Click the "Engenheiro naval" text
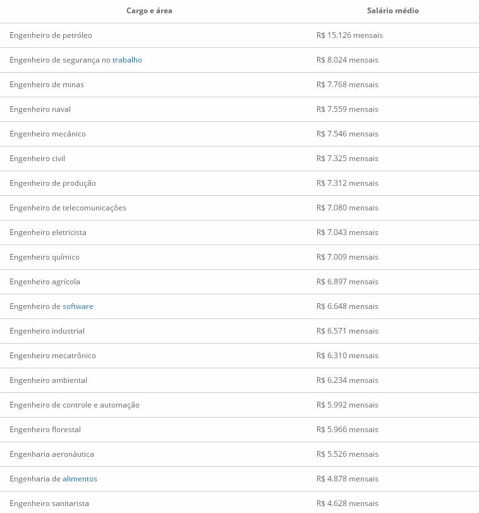 tap(40, 109)
